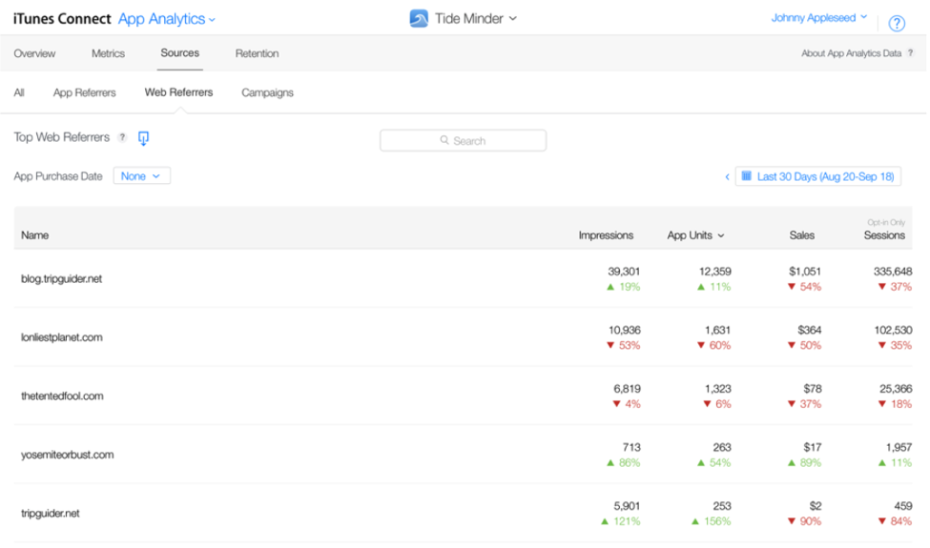Click the Impressions column header

606,235
